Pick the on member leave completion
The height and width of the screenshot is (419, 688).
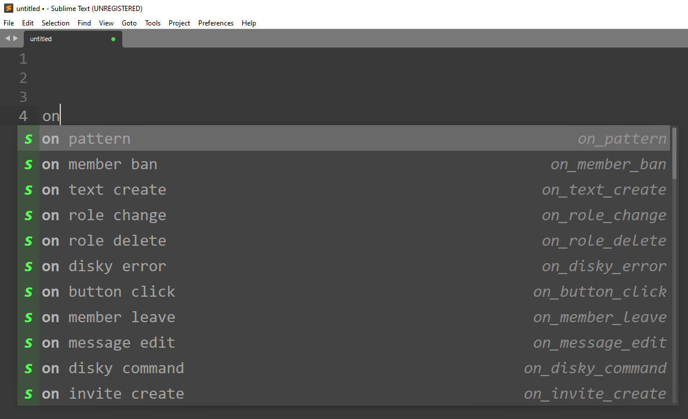[344, 317]
